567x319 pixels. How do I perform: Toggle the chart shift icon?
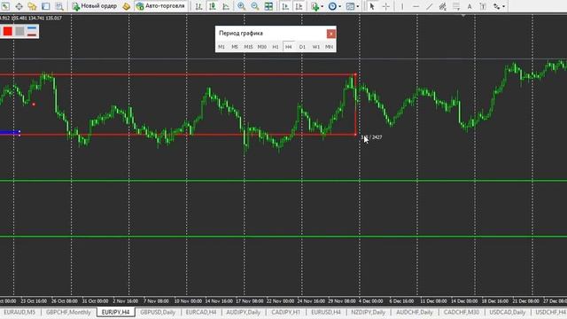[299, 6]
